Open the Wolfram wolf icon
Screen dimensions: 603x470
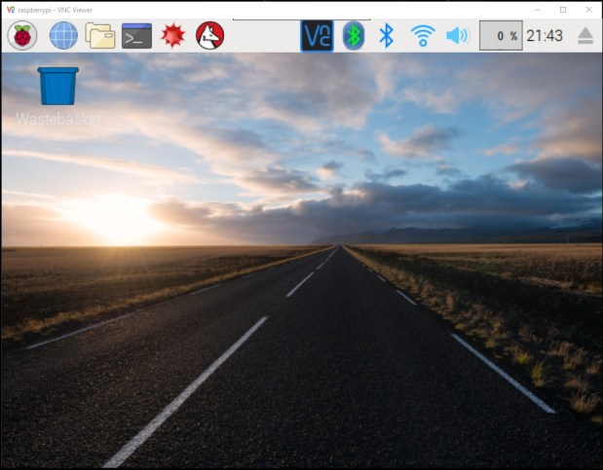tap(209, 36)
